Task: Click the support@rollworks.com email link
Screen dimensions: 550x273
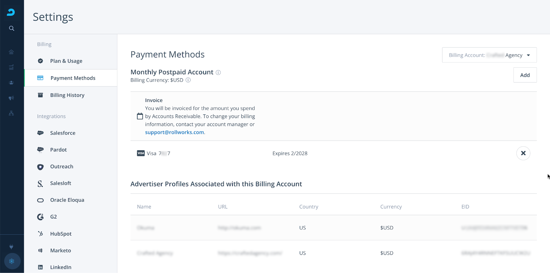Action: [x=175, y=132]
